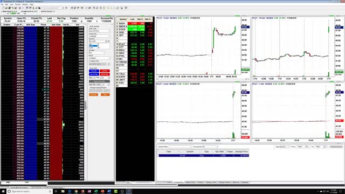Select the QQQ row in watchlist
The image size is (345, 194).
135,32
